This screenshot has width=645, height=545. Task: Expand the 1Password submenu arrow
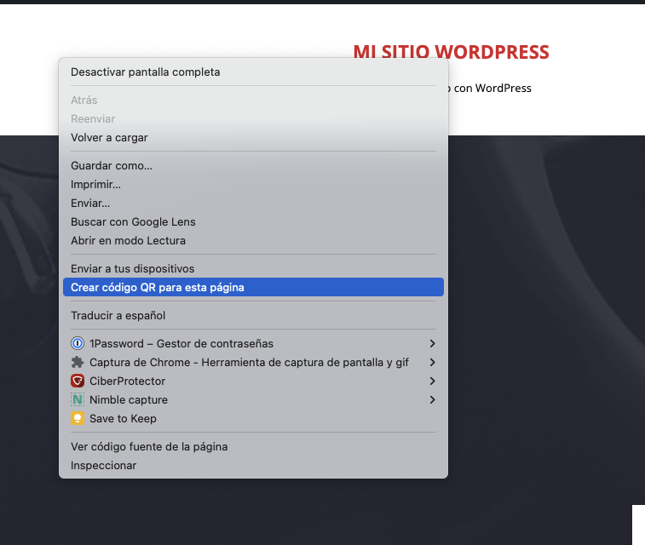pyautogui.click(x=432, y=343)
